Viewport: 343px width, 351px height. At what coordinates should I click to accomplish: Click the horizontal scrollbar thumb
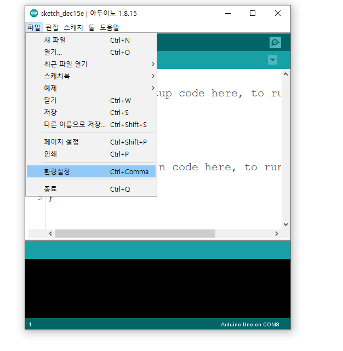tap(135, 233)
